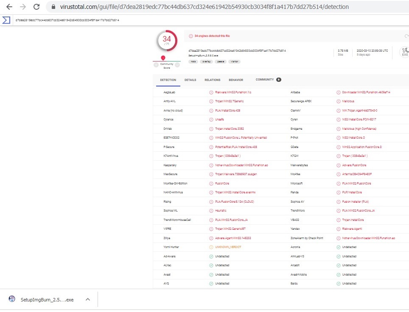Click the file hash text in the summary
409x312 pixels.
point(237,50)
